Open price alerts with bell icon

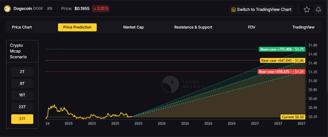(x=318, y=10)
